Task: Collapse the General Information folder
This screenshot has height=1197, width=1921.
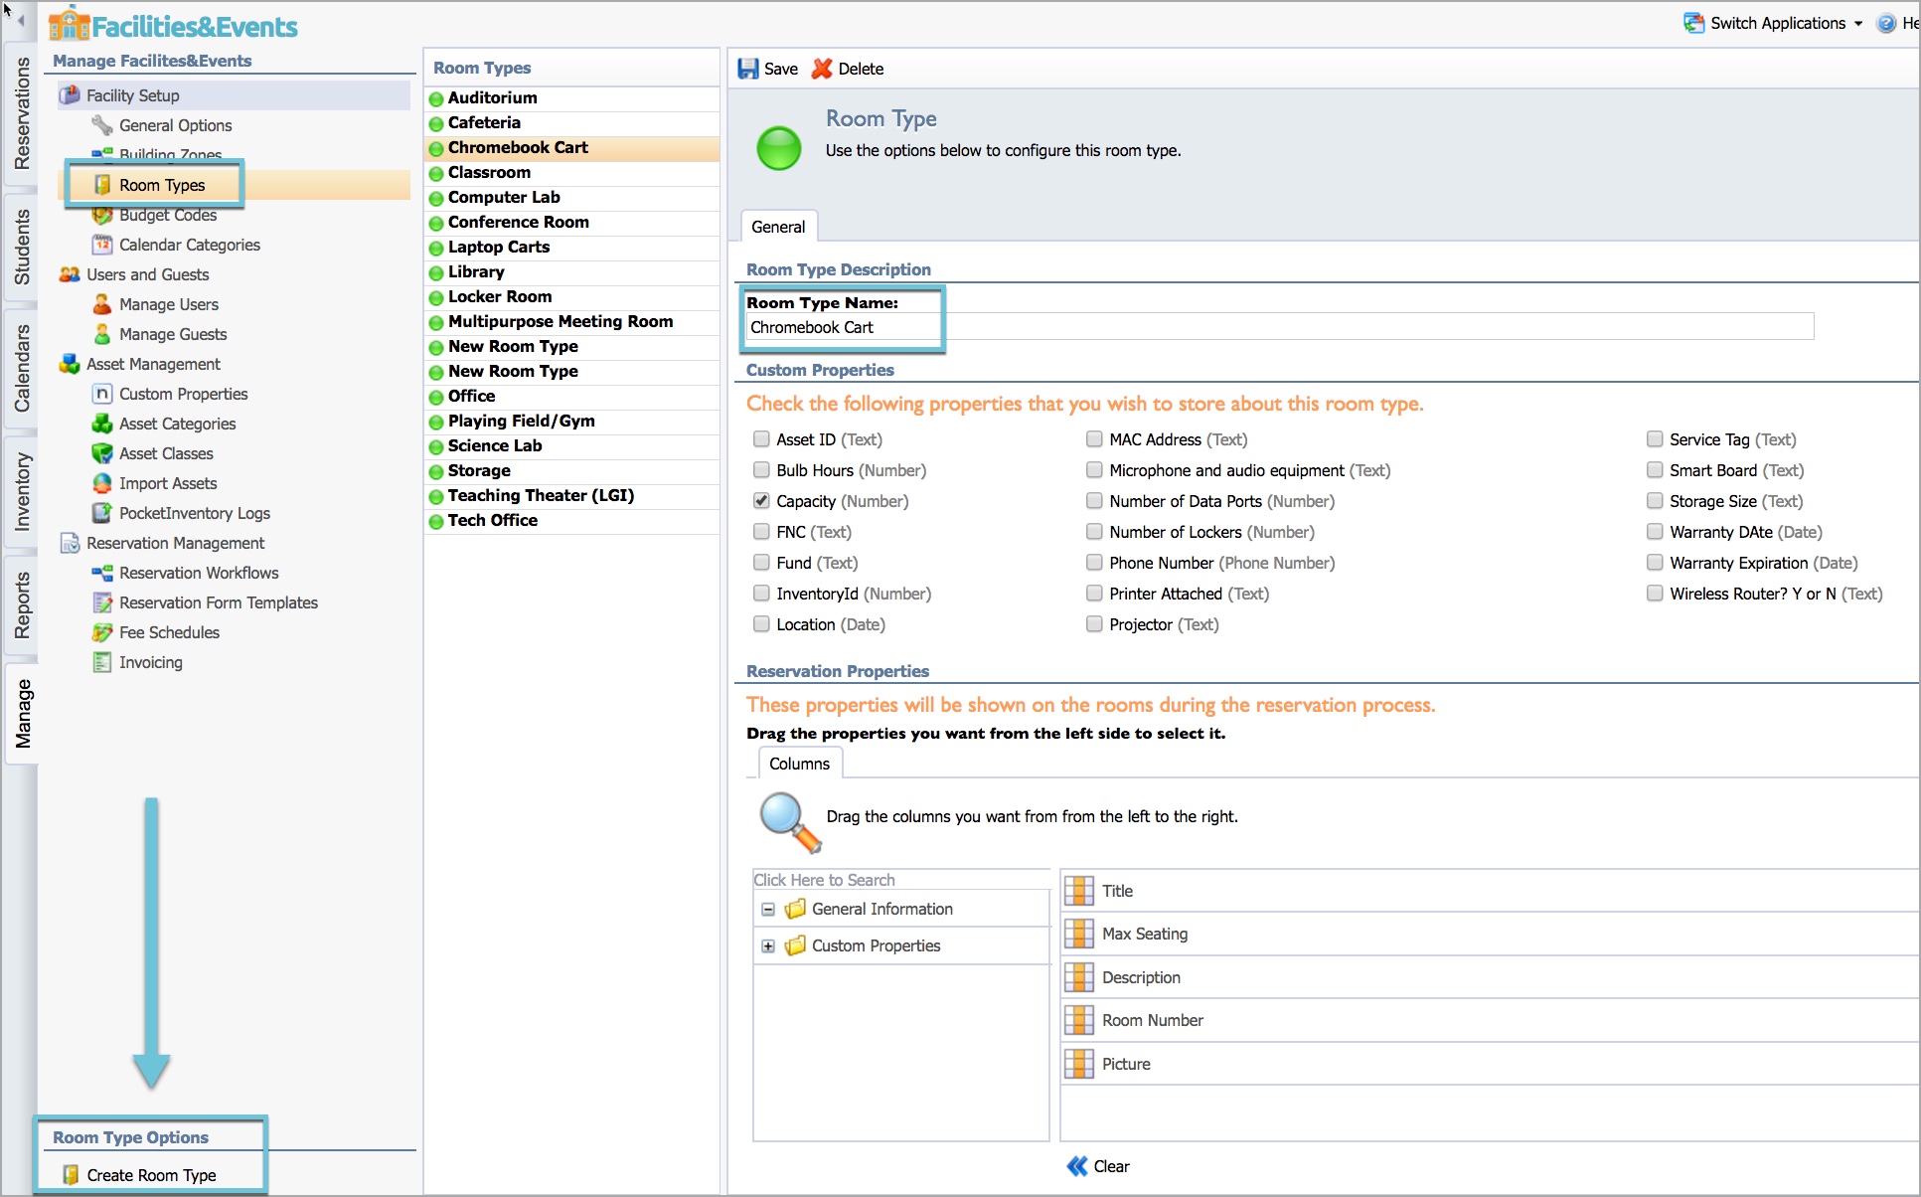Action: point(768,910)
